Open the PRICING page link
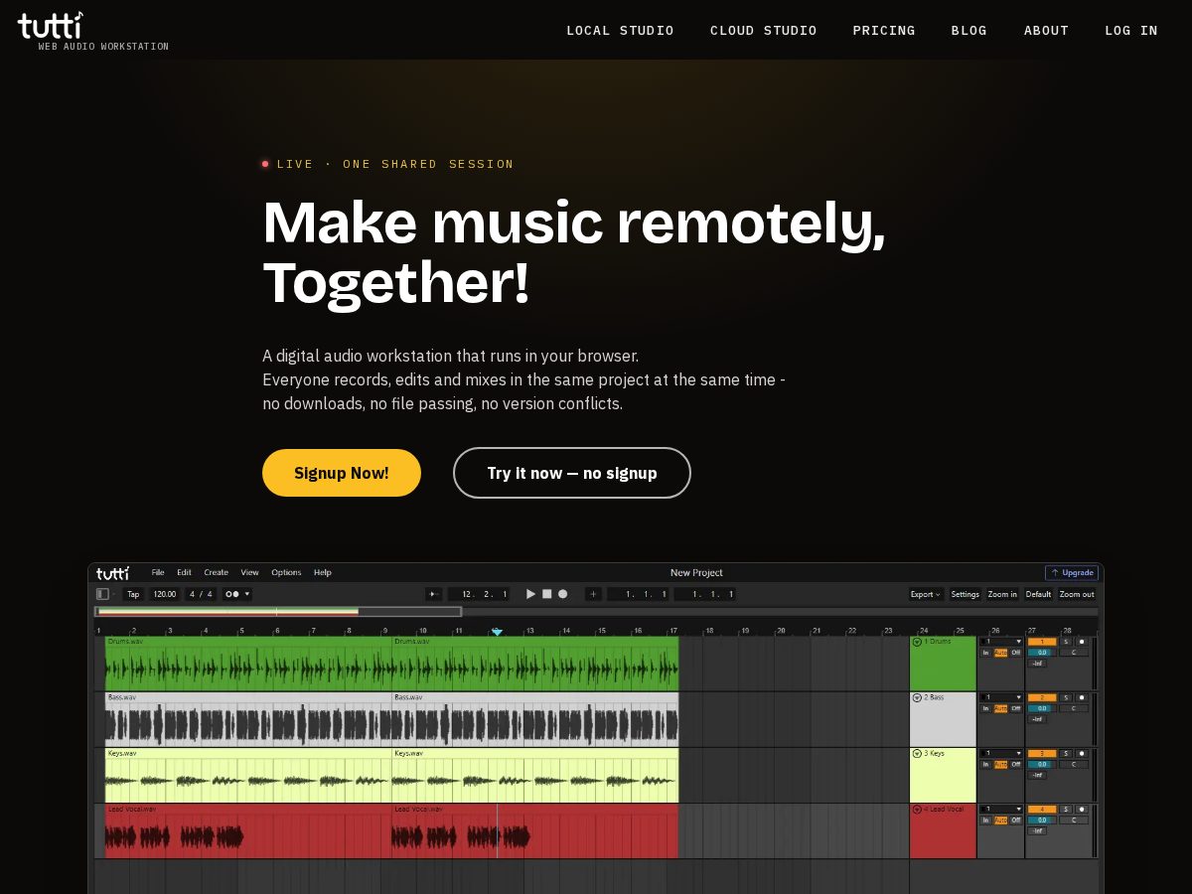Image resolution: width=1192 pixels, height=894 pixels. point(884,31)
